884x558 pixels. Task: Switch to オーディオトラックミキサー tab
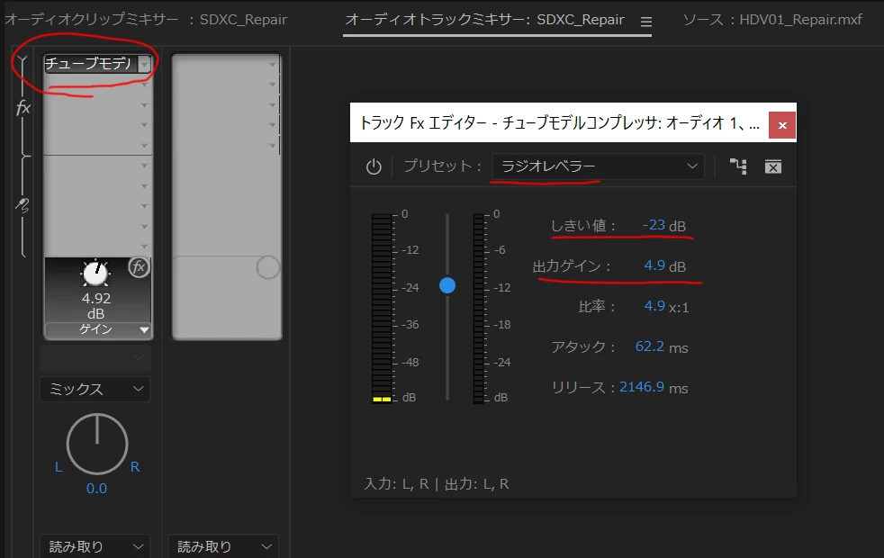tap(485, 19)
